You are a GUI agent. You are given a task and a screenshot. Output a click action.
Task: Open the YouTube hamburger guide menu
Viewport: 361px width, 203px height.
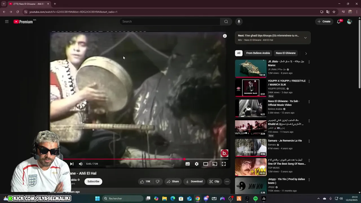tap(7, 21)
